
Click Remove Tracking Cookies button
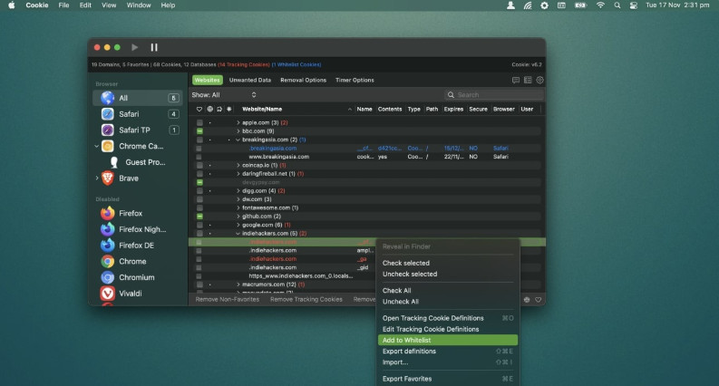pos(306,299)
